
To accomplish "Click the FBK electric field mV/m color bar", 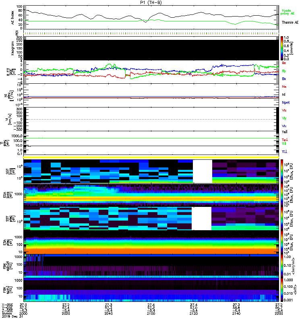I will pos(282,266).
